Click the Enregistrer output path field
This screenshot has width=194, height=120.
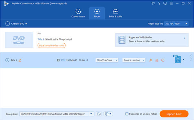click(x=54, y=114)
